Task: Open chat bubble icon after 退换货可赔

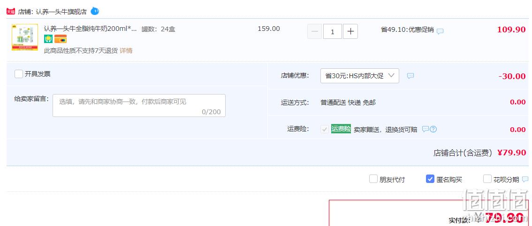Action: click(426, 129)
